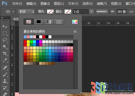Click the fill popup resize grip corner

coord(81,93)
